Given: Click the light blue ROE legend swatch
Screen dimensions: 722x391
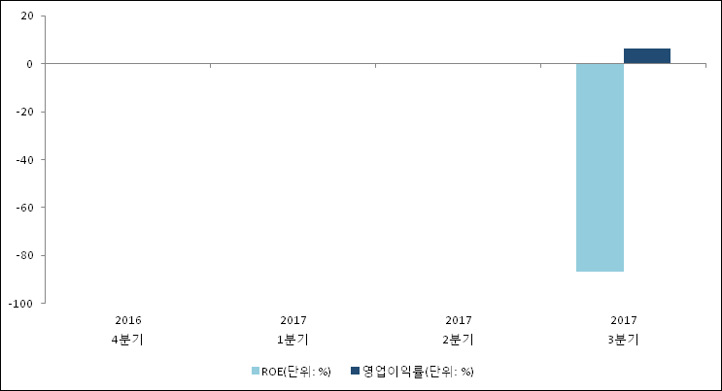Looking at the screenshot, I should pyautogui.click(x=257, y=371).
